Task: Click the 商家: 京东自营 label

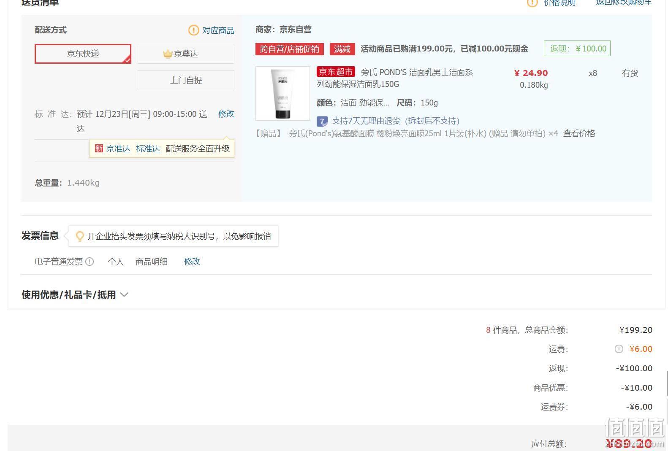Action: 283,30
